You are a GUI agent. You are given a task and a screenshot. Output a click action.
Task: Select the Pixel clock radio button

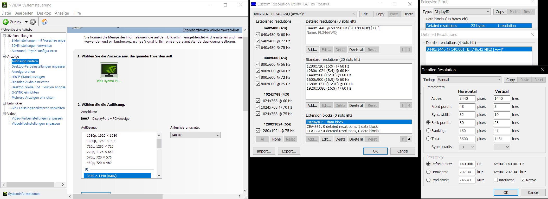click(428, 180)
